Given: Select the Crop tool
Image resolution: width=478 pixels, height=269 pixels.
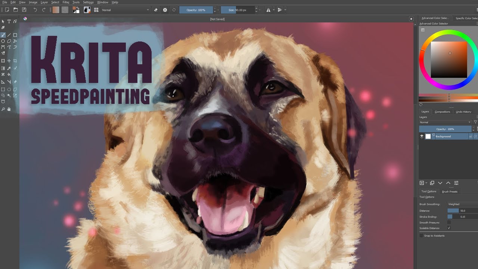Looking at the screenshot, I should [x=15, y=61].
